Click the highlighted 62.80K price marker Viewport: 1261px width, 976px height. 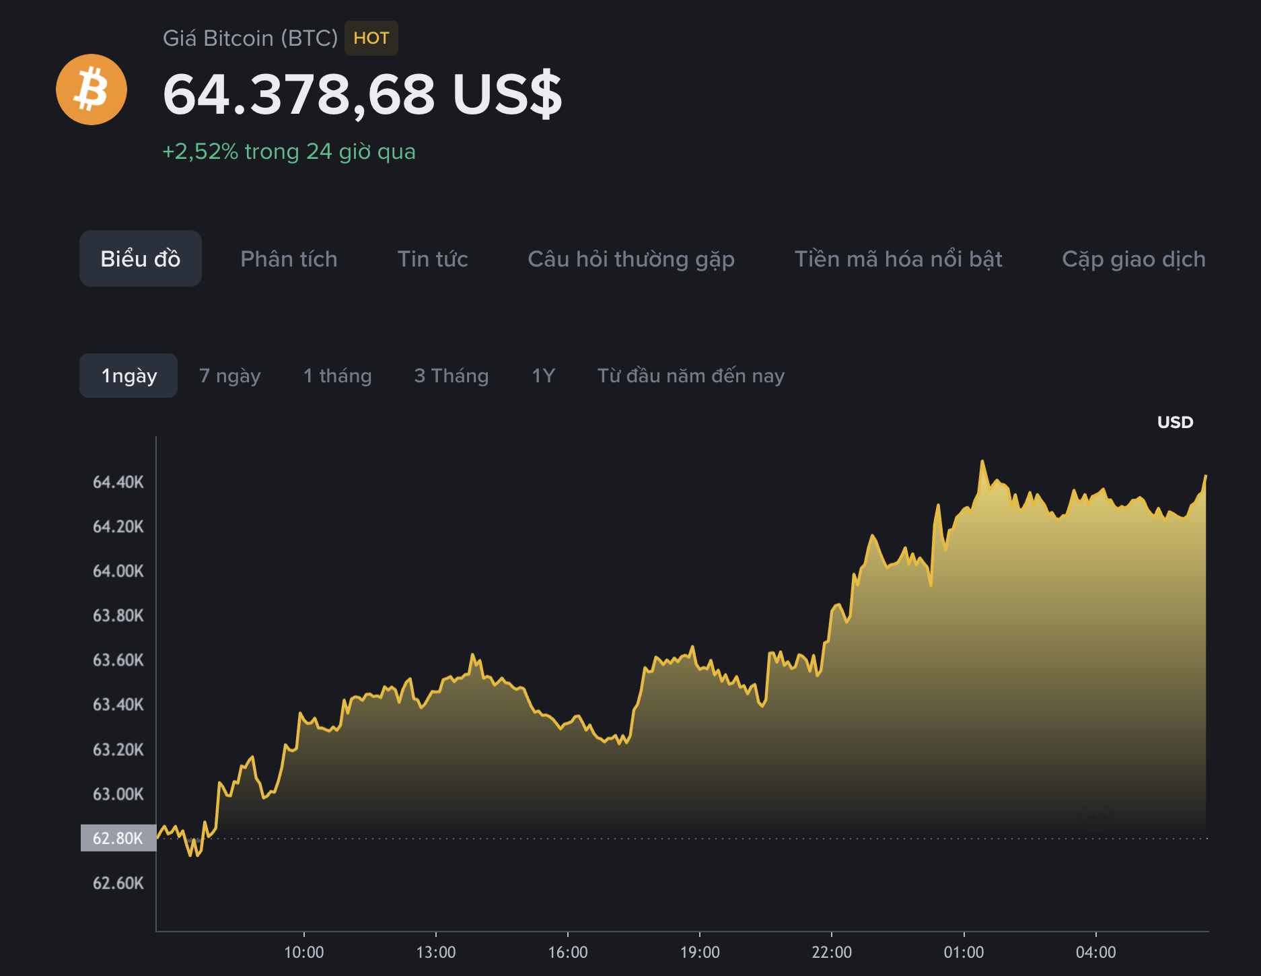click(118, 838)
